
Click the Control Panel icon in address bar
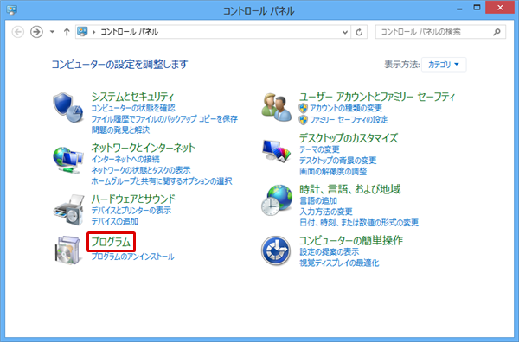pyautogui.click(x=82, y=32)
